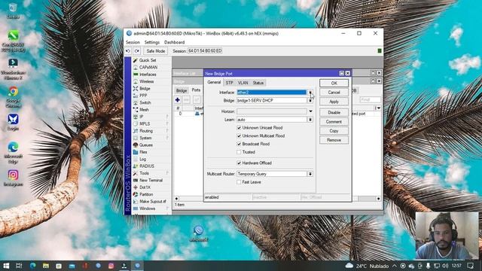The image size is (482, 271).
Task: Open the Quick Set sidebar item
Action: [x=148, y=60]
